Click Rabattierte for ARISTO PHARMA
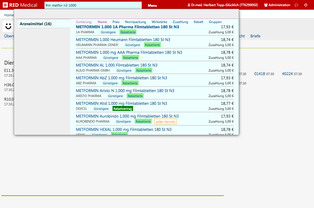The width and height of the screenshot is (314, 208). click(x=135, y=96)
